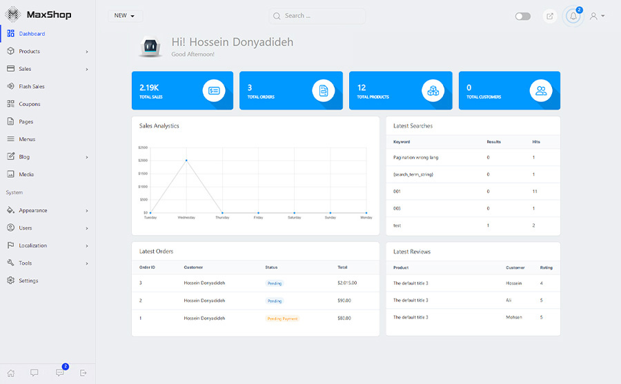Image resolution: width=621 pixels, height=384 pixels.
Task: Open the user profile dropdown
Action: point(597,16)
